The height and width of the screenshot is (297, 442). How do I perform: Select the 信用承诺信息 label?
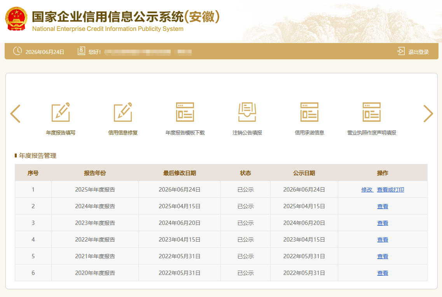pyautogui.click(x=309, y=133)
